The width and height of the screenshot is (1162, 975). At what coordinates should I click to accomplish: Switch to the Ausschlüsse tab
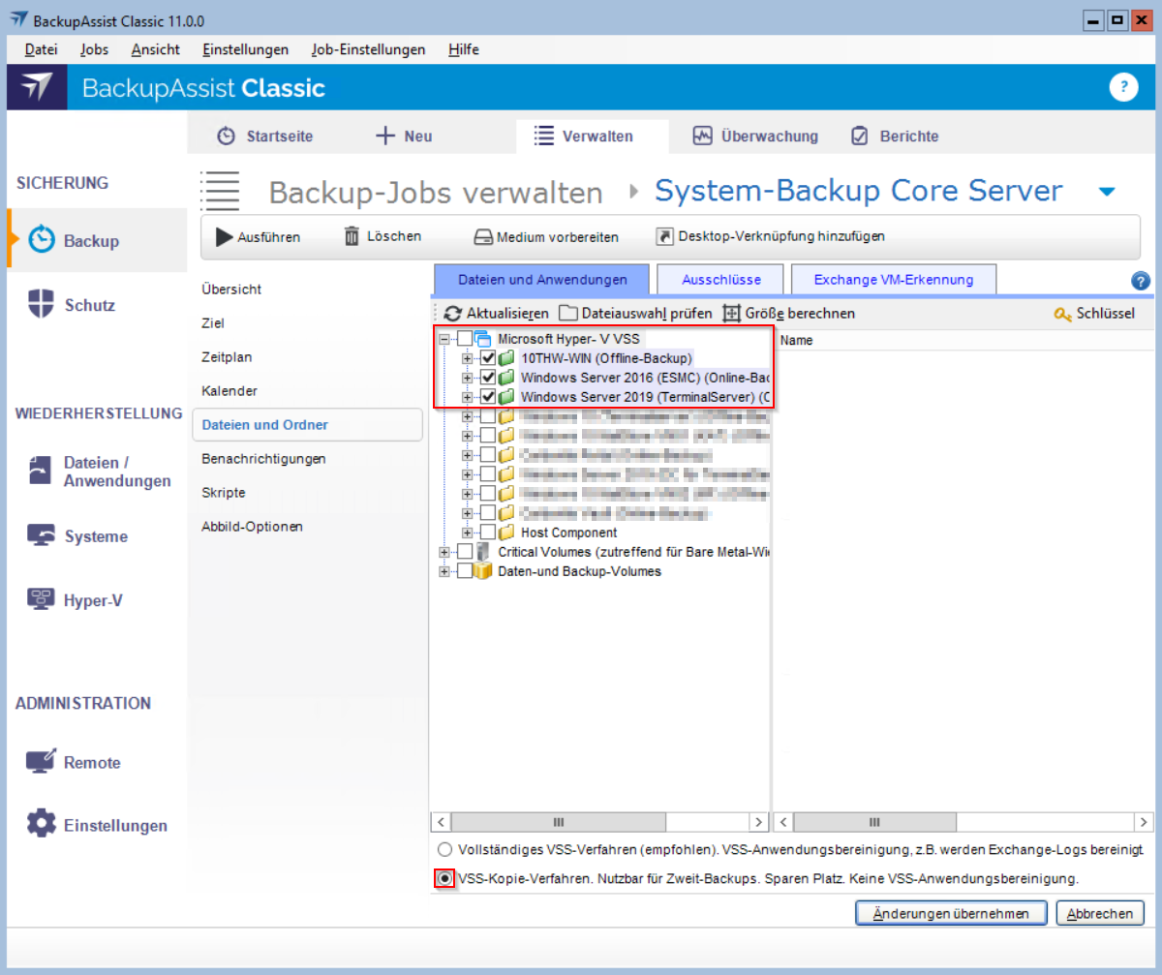[720, 280]
